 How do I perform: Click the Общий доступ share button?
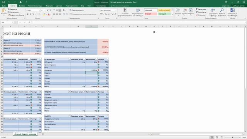238,6
